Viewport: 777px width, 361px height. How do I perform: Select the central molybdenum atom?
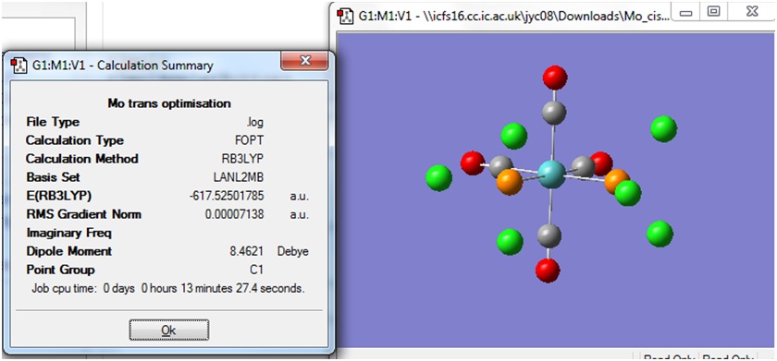point(551,174)
